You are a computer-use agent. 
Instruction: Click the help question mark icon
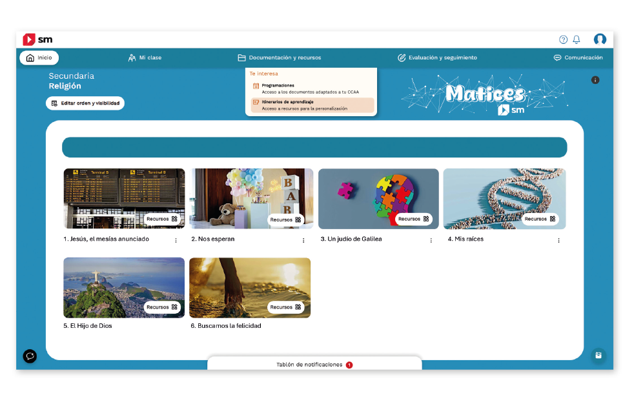[x=563, y=40]
